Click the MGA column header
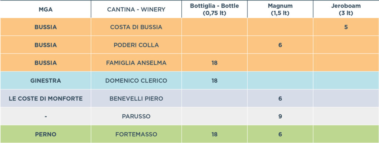379x143 pixels. coord(46,10)
